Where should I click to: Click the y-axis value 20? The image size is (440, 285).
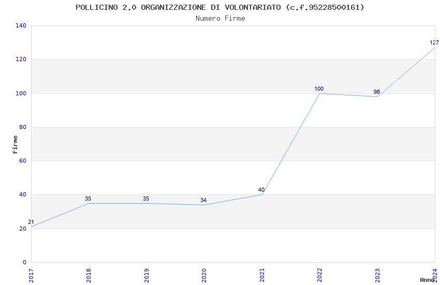coord(23,229)
